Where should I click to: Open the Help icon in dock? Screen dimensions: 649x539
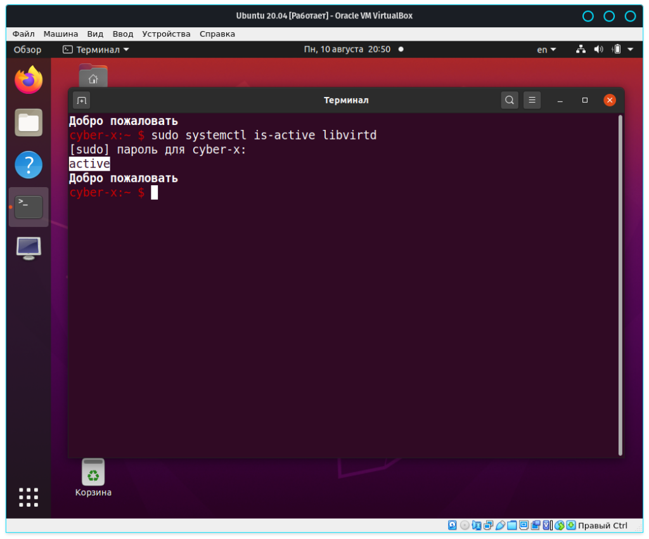tap(29, 165)
